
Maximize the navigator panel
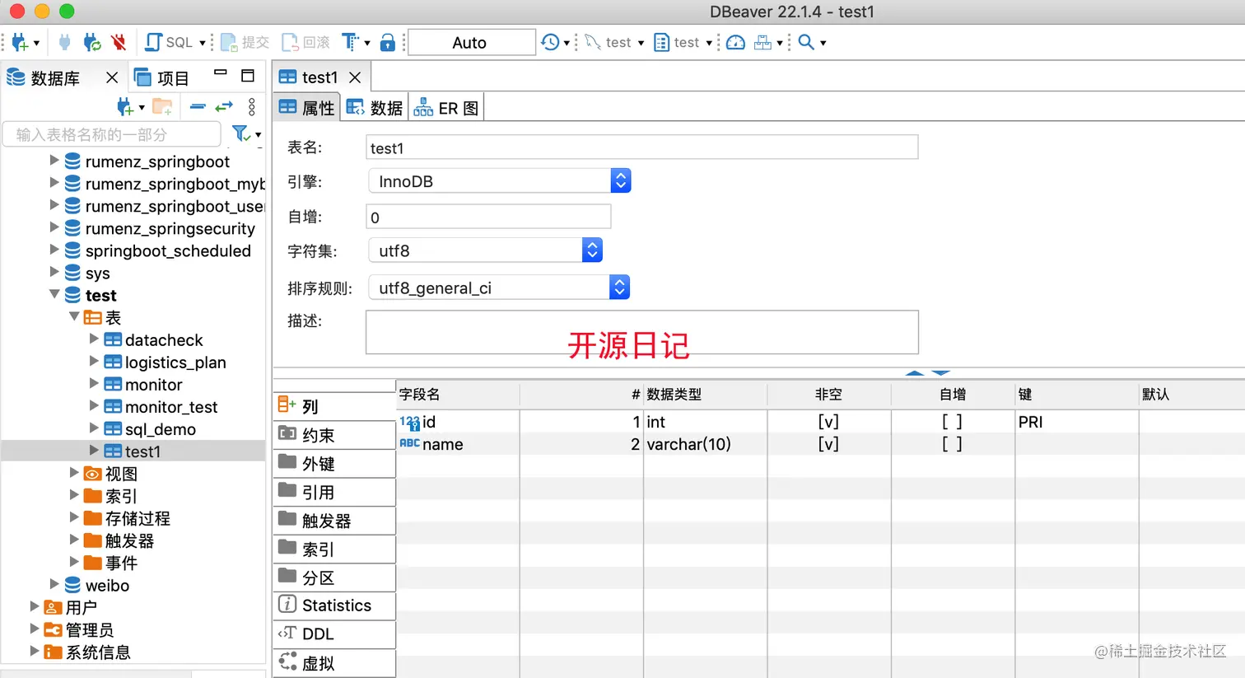[x=248, y=76]
